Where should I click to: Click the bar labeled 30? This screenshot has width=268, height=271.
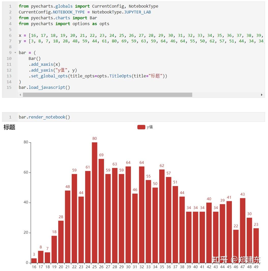[249, 240]
